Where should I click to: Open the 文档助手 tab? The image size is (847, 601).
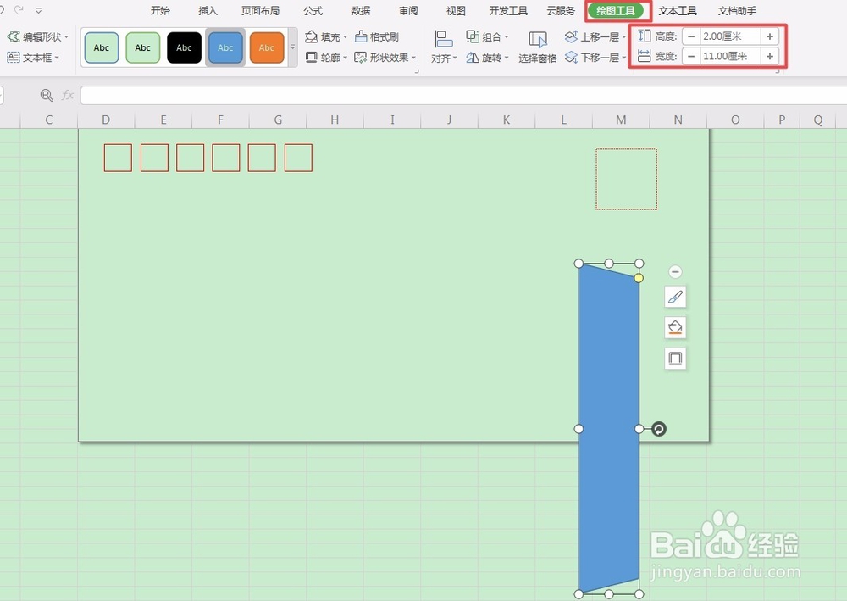[x=738, y=11]
